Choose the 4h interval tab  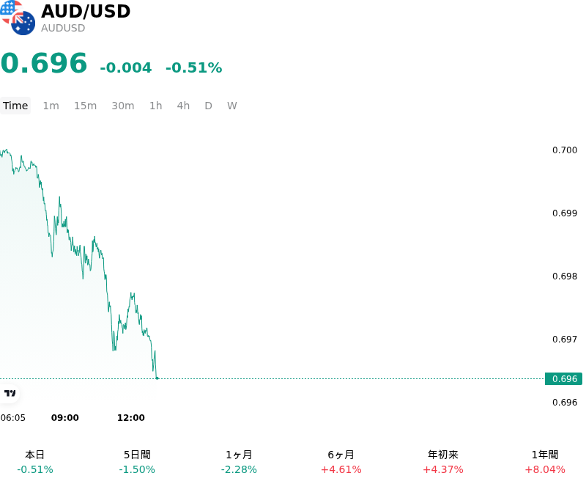click(183, 106)
